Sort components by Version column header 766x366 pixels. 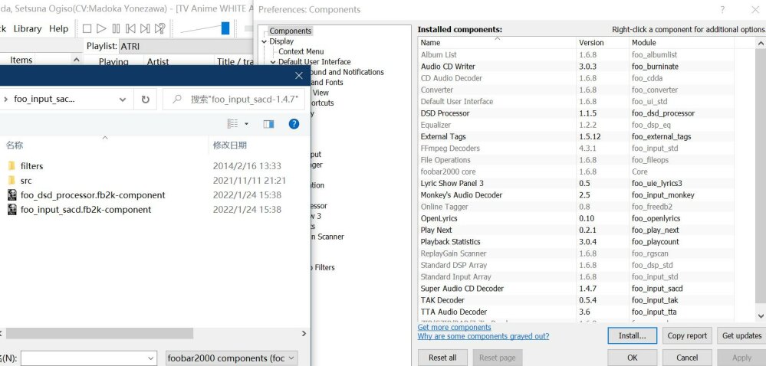(x=603, y=42)
